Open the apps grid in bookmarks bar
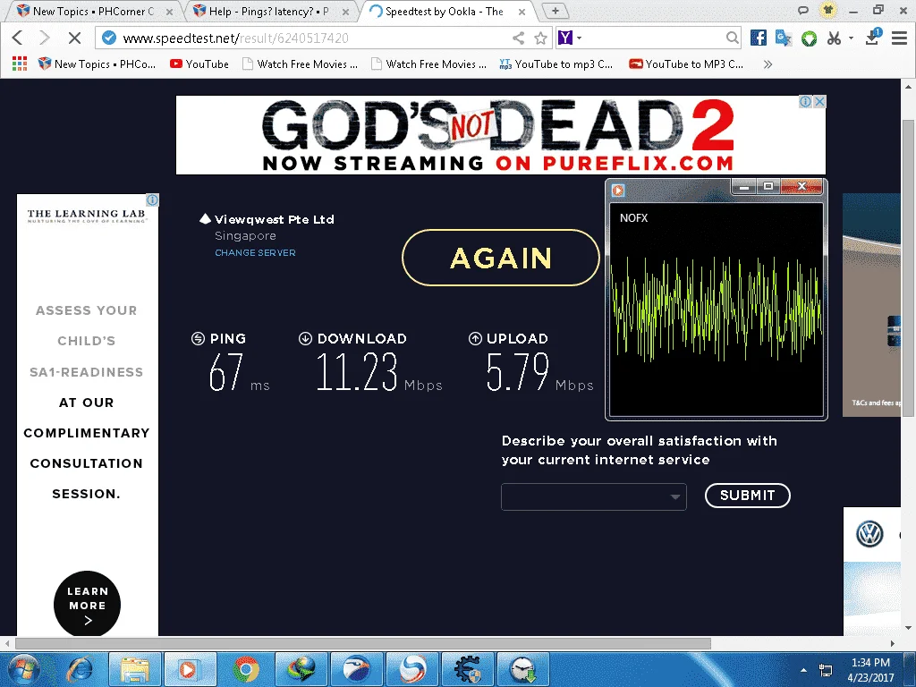Viewport: 916px width, 687px height. [x=20, y=64]
